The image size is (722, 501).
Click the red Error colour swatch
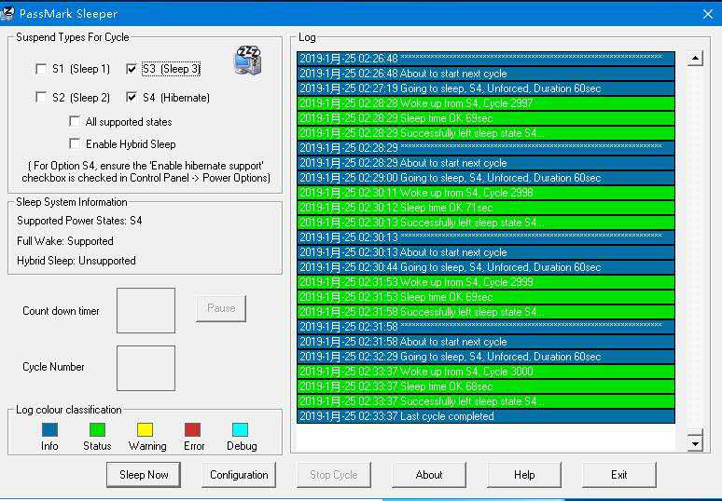pos(192,429)
